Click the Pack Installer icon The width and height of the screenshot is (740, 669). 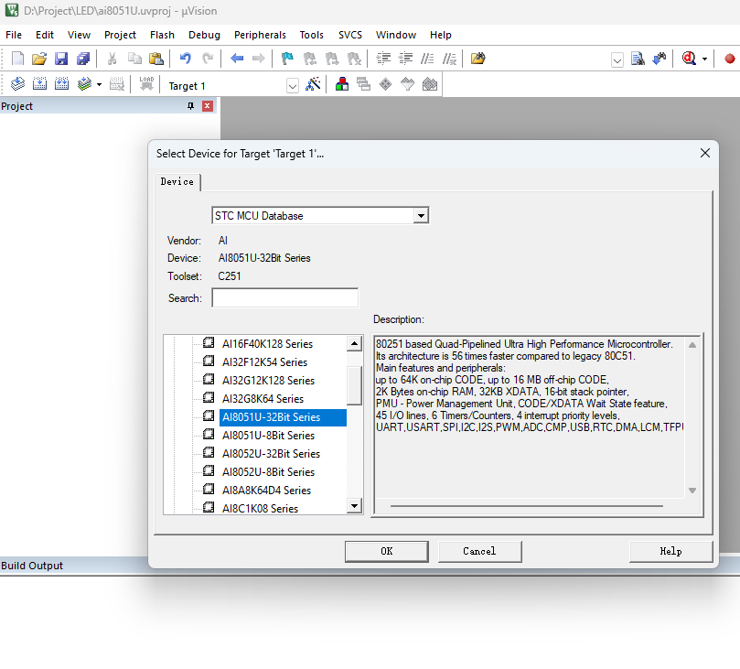click(x=430, y=84)
